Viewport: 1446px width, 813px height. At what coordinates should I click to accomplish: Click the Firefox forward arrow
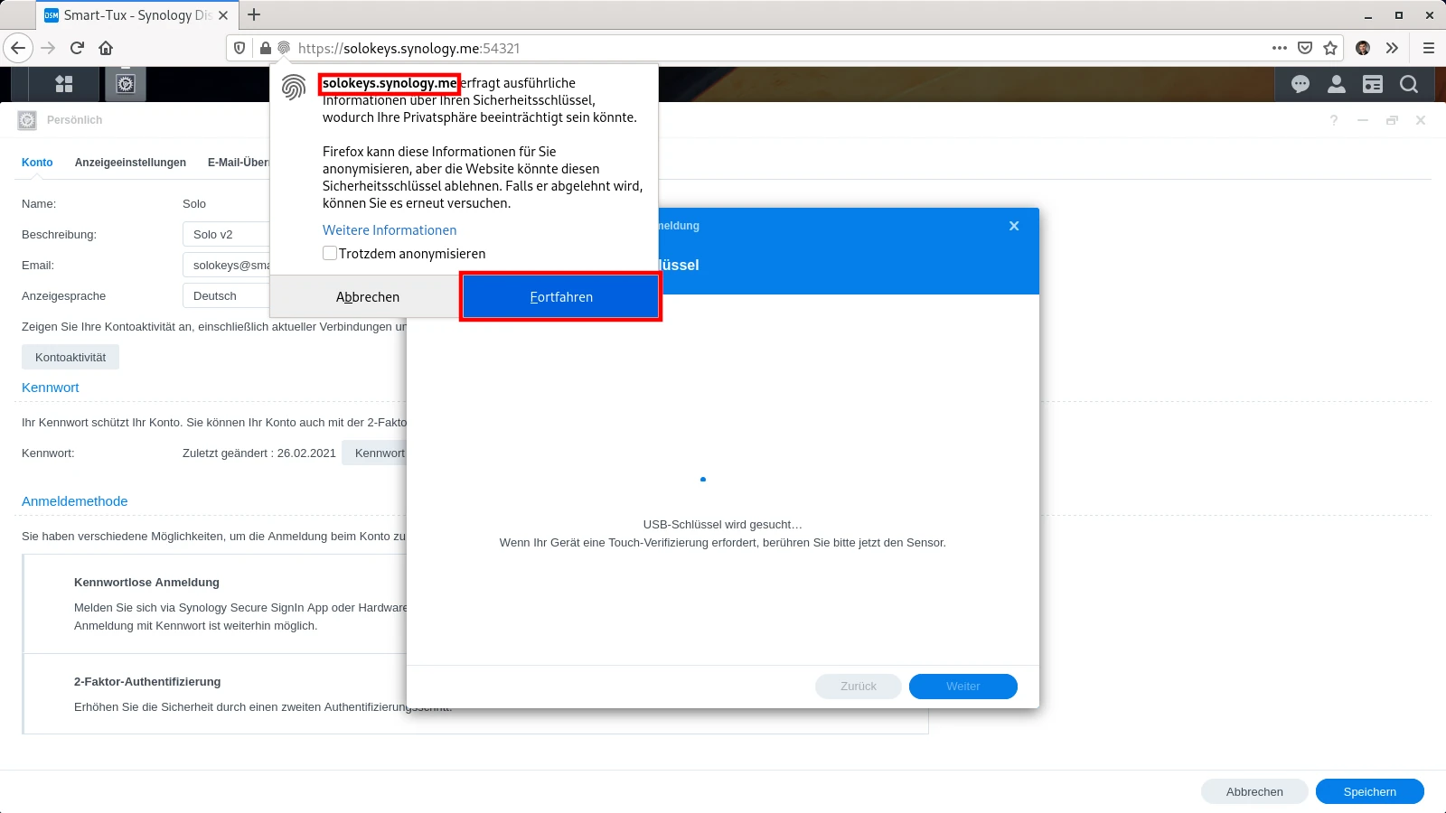[x=49, y=48]
